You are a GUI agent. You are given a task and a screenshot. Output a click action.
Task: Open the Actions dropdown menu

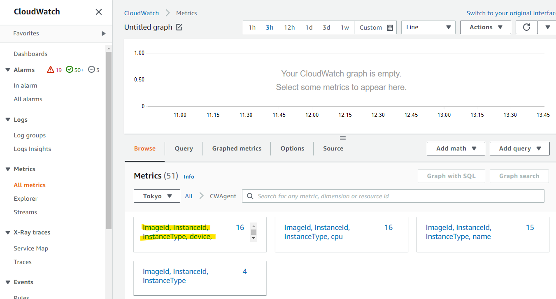486,27
